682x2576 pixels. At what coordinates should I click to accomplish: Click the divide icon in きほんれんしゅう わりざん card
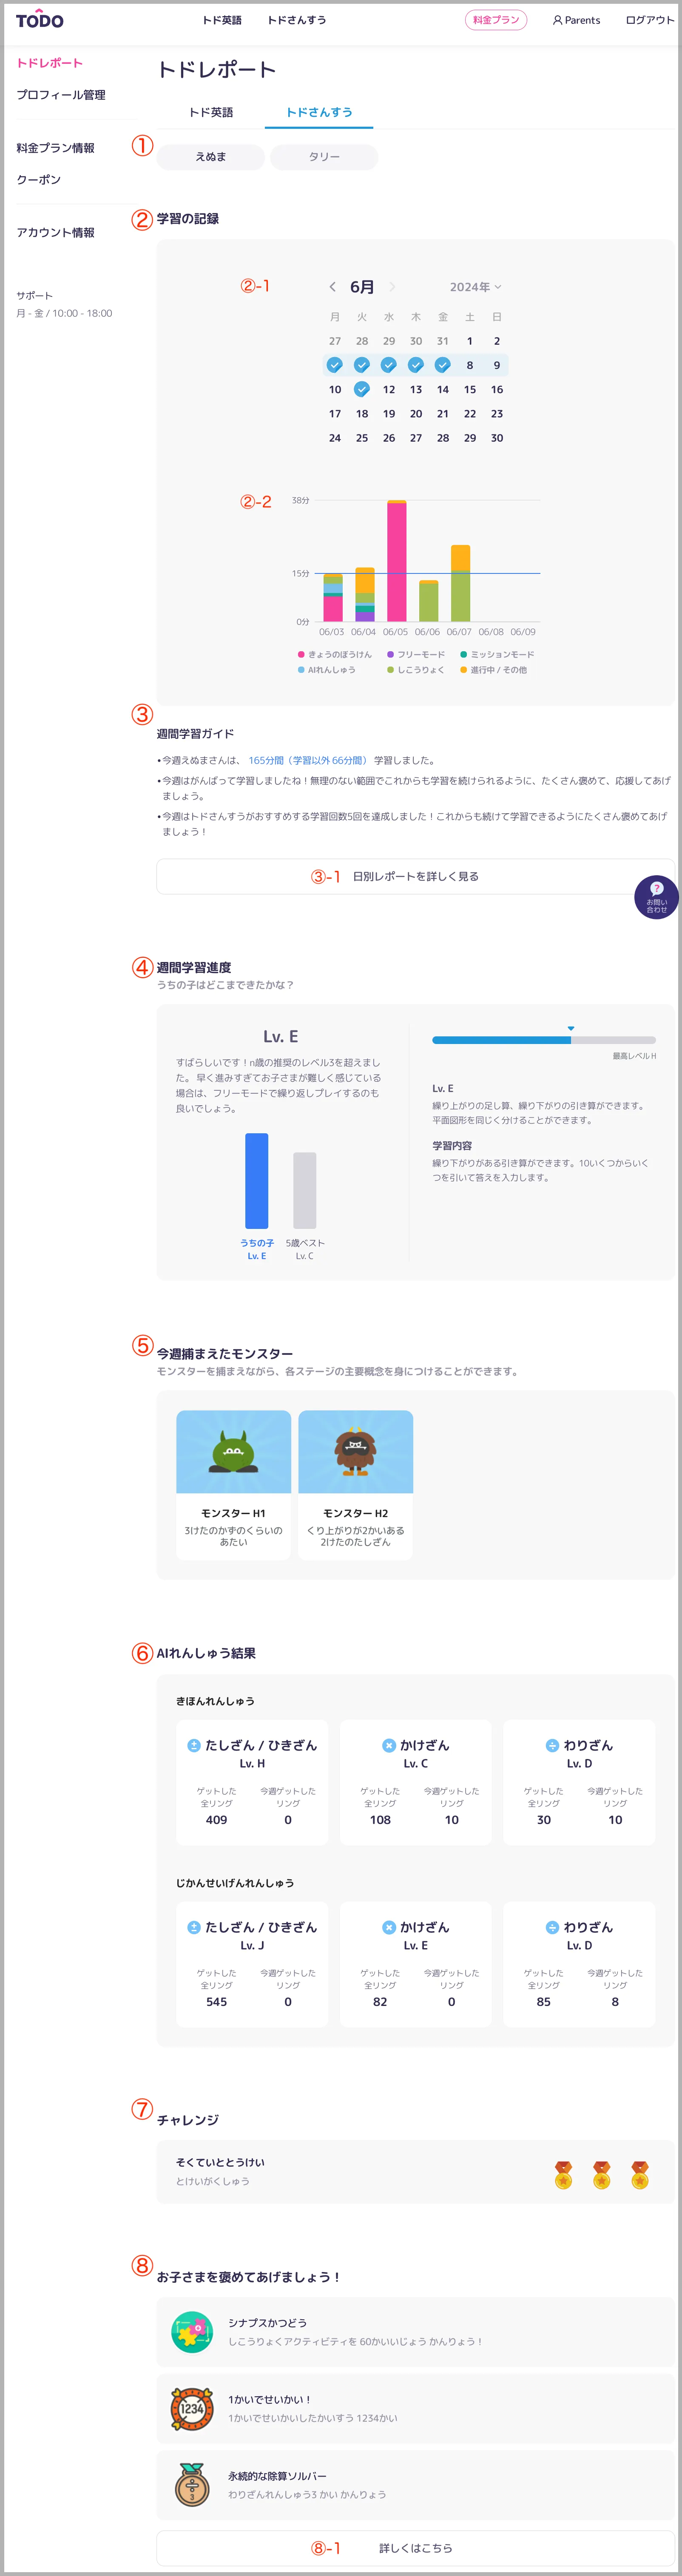[x=552, y=1745]
